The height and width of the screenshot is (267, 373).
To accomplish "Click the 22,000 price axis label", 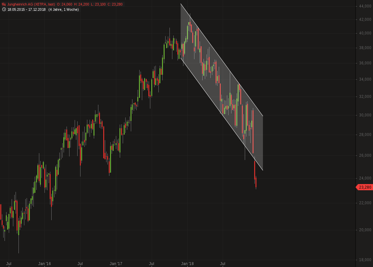I will tap(365, 203).
